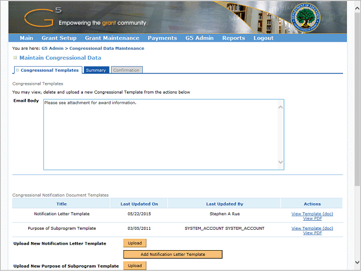The image size is (361, 271).
Task: Click the SYSTEM_ACCOUNT SYSTEM_ACCOUNT cell
Action: click(x=224, y=228)
